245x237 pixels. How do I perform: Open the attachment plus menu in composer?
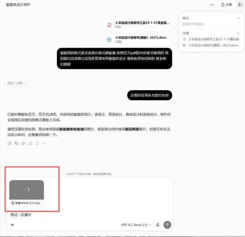point(12,225)
